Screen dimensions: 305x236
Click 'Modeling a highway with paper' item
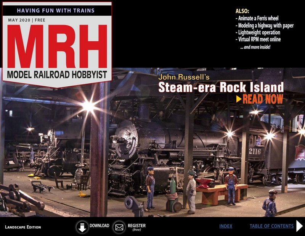click(265, 25)
